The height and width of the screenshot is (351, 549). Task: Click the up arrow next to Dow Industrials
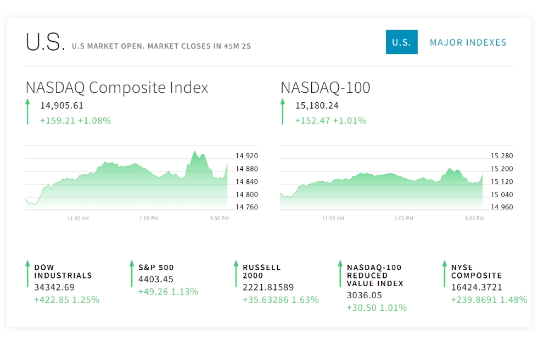pyautogui.click(x=27, y=274)
